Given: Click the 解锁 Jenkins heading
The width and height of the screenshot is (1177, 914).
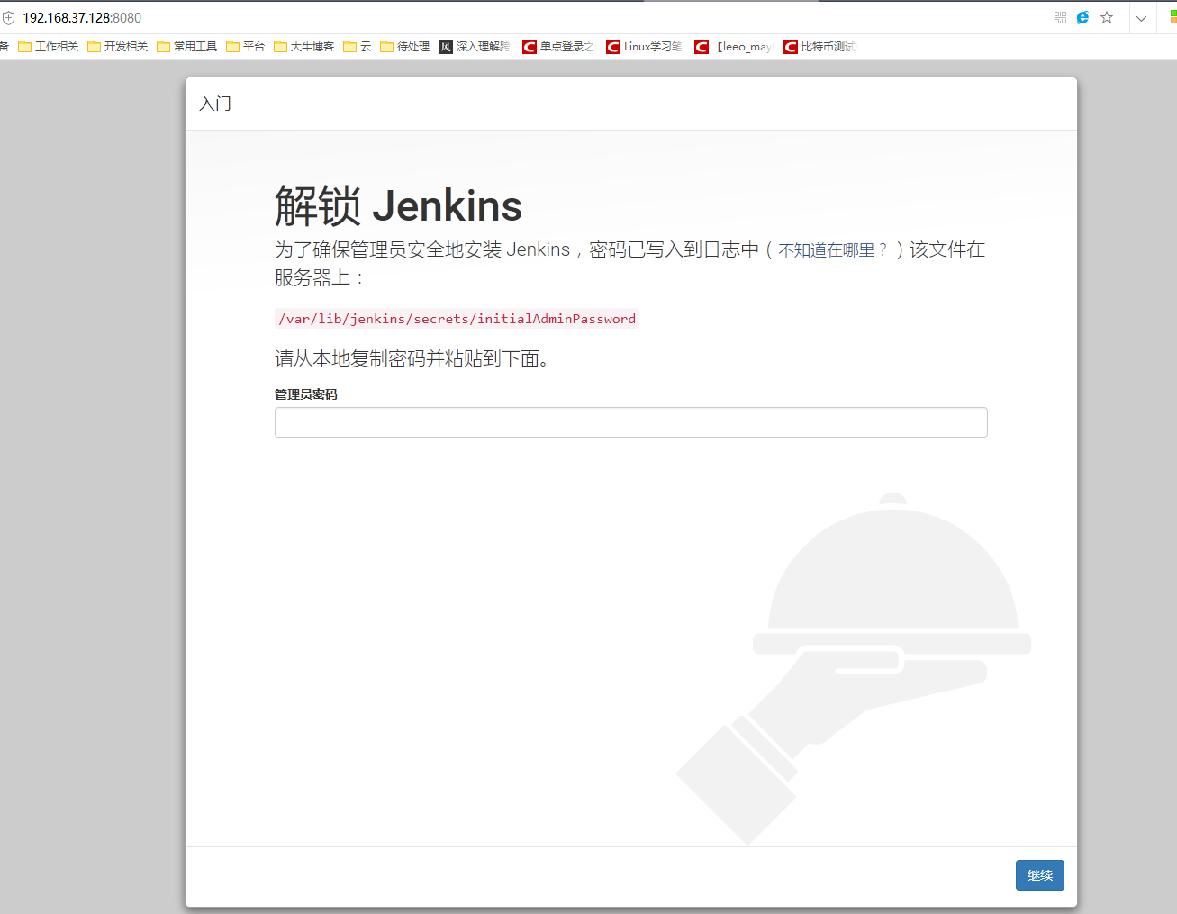Looking at the screenshot, I should 398,206.
